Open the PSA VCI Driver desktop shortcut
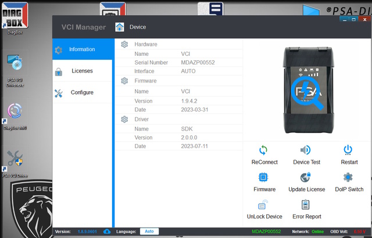 pyautogui.click(x=15, y=161)
